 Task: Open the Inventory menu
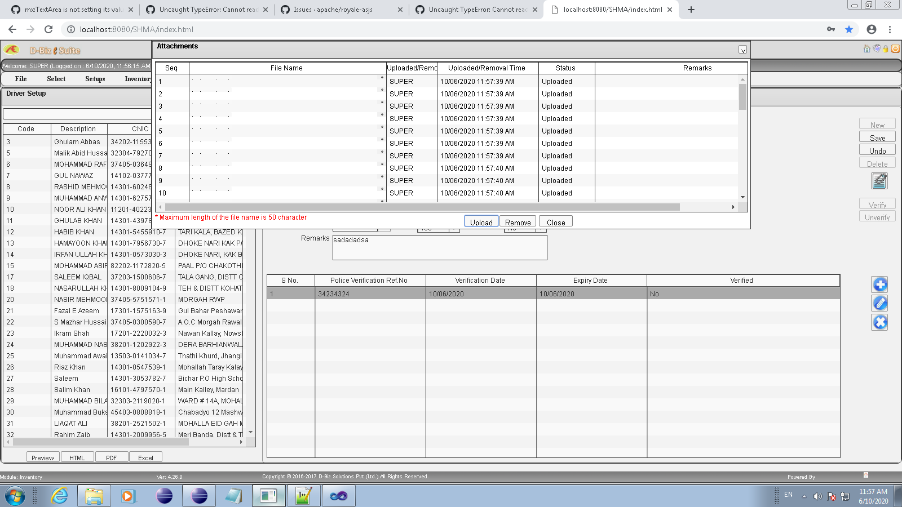(138, 79)
